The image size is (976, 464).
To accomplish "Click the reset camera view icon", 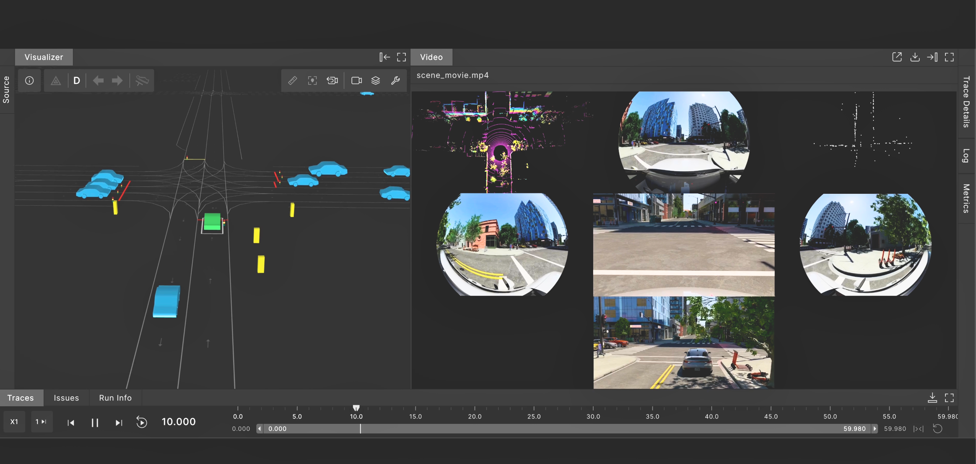I will coord(332,81).
